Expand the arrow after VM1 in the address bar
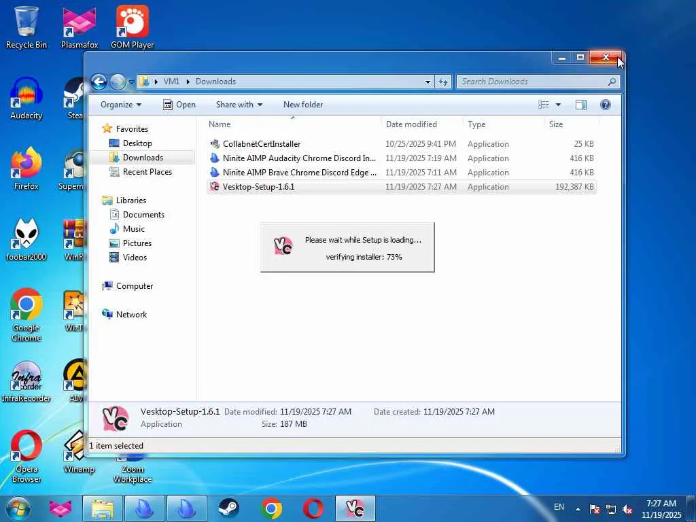Image resolution: width=696 pixels, height=522 pixels. 188,82
